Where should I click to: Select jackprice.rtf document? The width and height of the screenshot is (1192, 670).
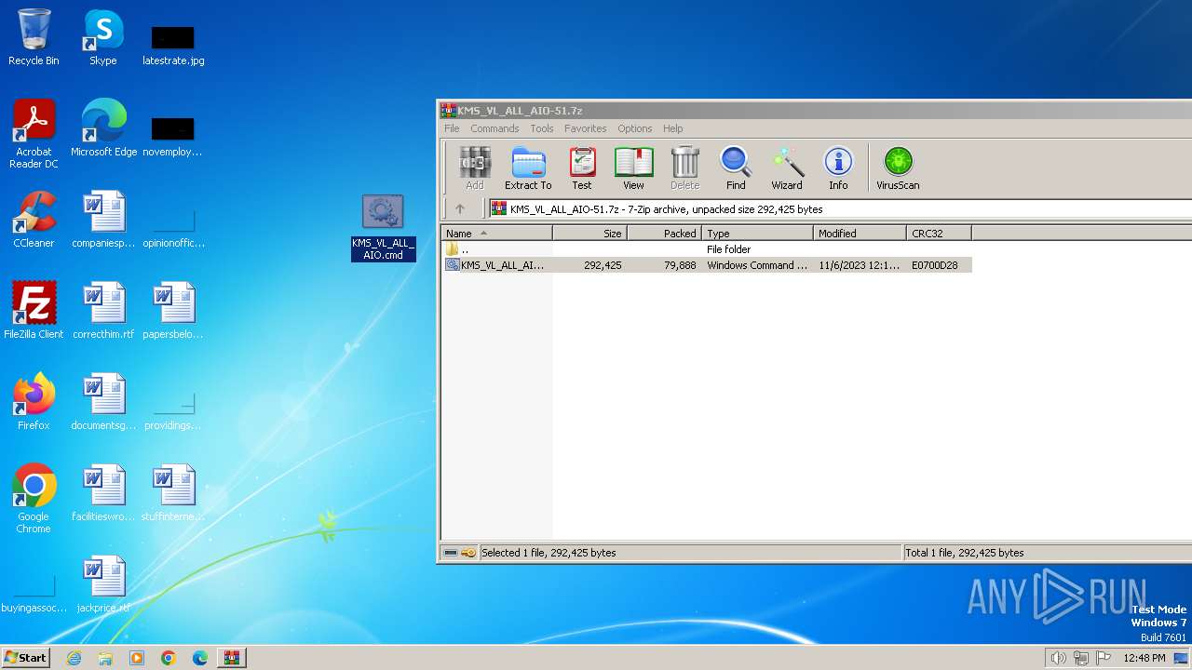coord(103,584)
